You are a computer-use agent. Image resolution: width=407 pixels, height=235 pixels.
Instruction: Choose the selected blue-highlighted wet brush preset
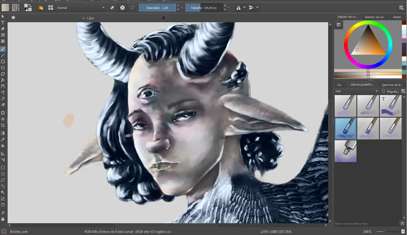[x=345, y=128]
